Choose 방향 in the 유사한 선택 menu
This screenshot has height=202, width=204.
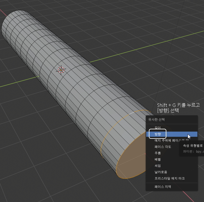[x=172, y=134]
